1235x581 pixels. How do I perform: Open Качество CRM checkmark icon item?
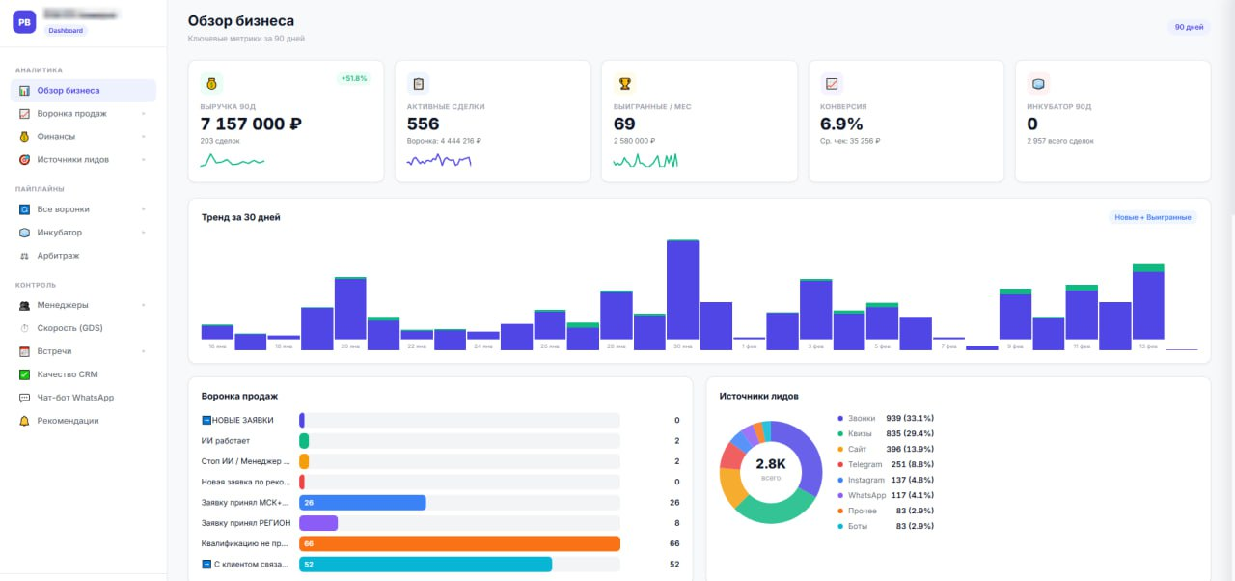click(25, 374)
